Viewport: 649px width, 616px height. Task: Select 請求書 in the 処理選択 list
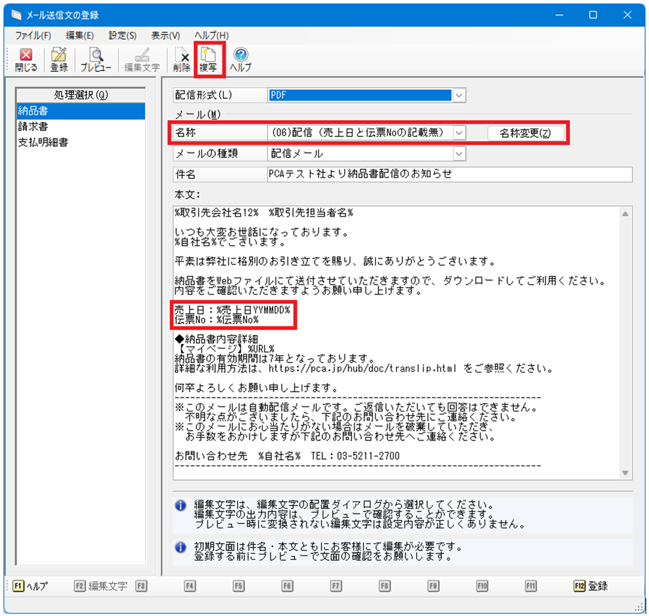pos(33,127)
